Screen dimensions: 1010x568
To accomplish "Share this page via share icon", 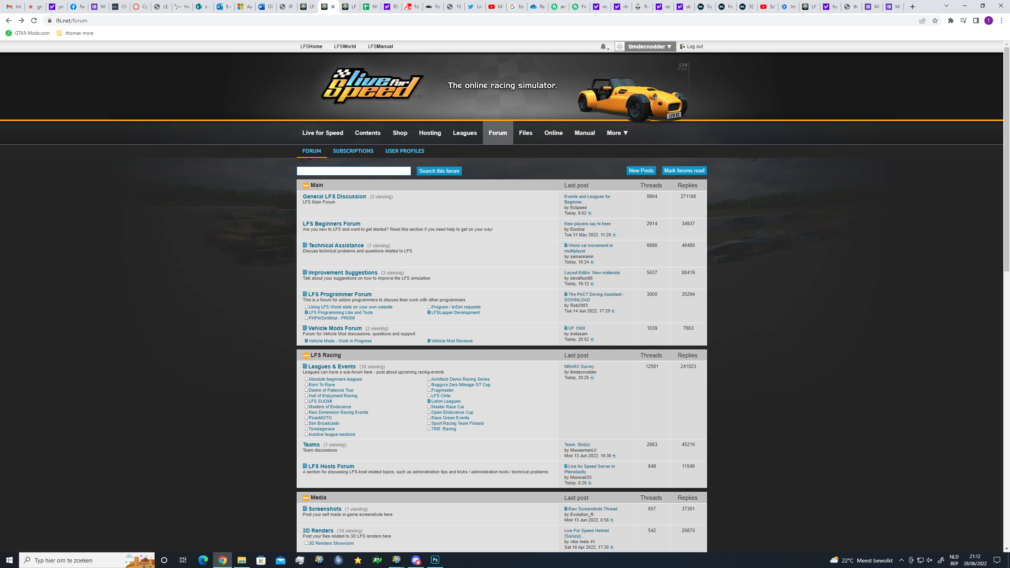I will click(x=922, y=21).
